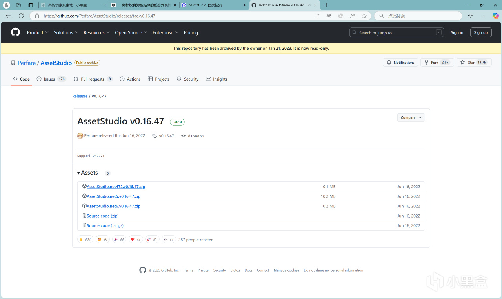
Task: Close the Release AssetStudio tab
Action: (315, 5)
